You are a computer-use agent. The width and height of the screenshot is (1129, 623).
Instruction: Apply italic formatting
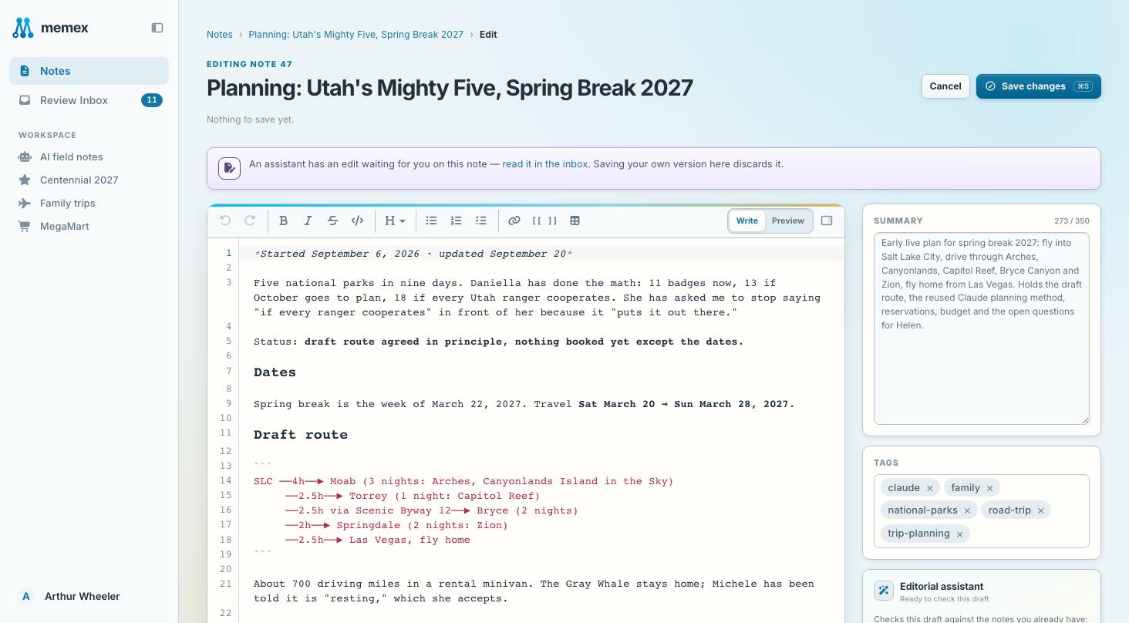[308, 221]
